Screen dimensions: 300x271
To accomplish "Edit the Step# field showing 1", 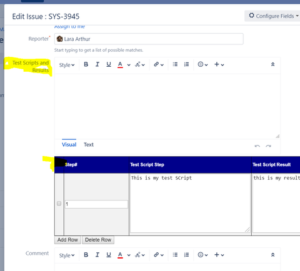I will 96,204.
